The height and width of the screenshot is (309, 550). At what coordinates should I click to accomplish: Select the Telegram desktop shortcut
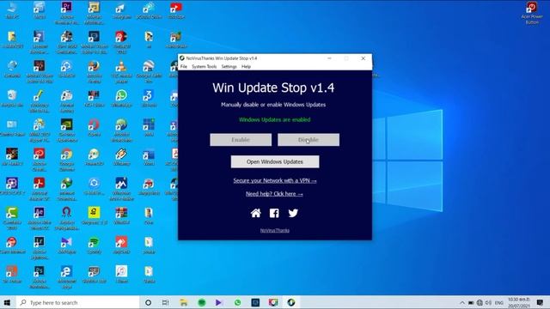pos(121,10)
